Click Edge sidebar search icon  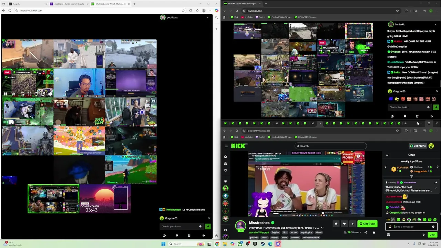coord(216,18)
